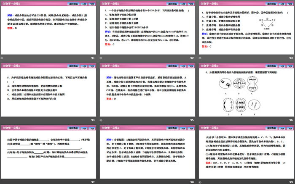Click 下页 button on slide 96
The height and width of the screenshot is (184, 295).
290,66
